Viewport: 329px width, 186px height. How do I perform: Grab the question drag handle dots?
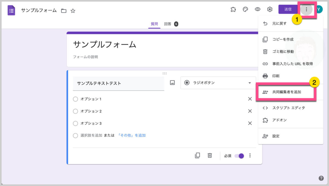pos(164,73)
